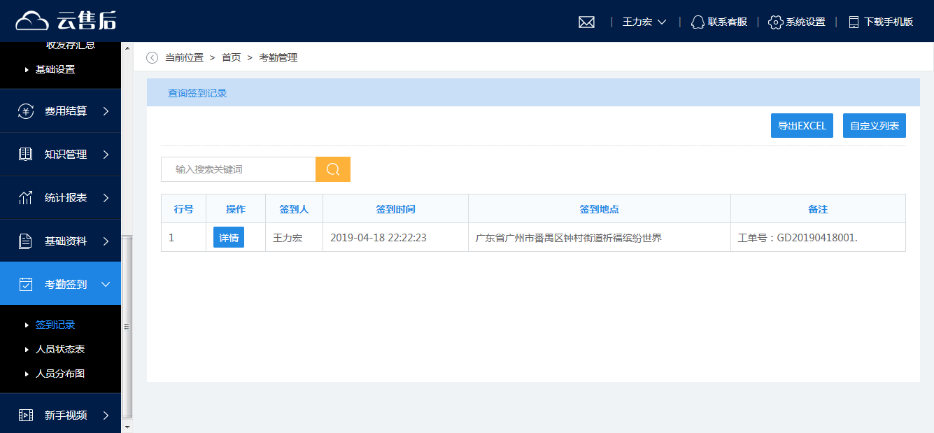
Task: Open the 王力宏 user dropdown
Action: tap(644, 22)
